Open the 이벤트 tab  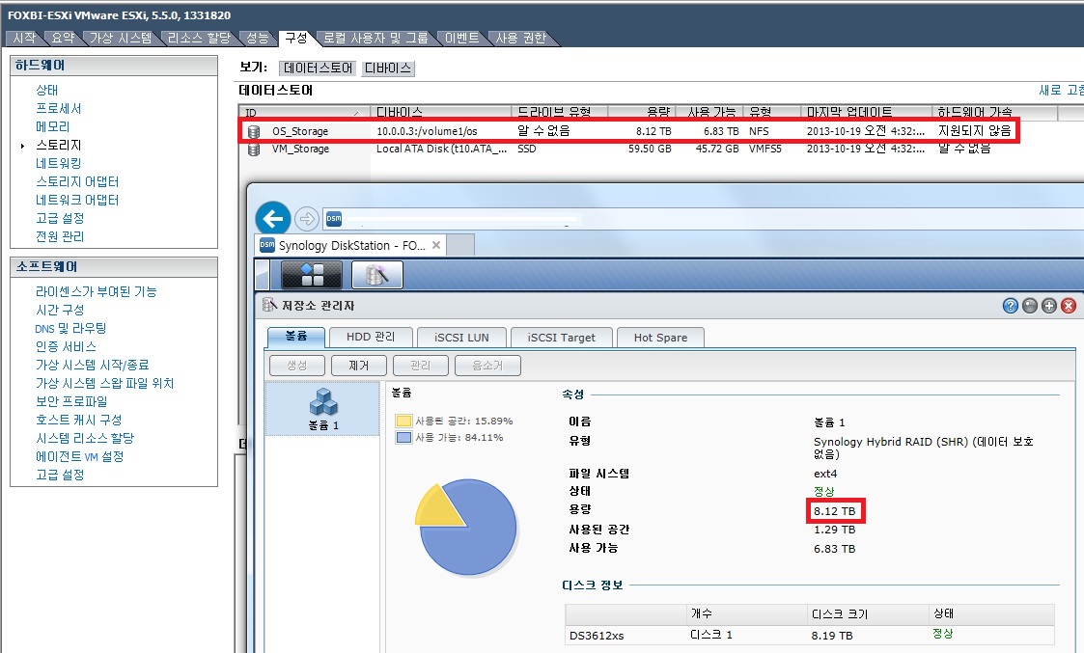[x=461, y=39]
